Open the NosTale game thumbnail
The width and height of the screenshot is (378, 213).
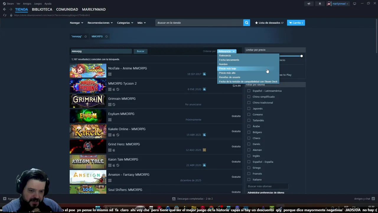pyautogui.click(x=88, y=71)
